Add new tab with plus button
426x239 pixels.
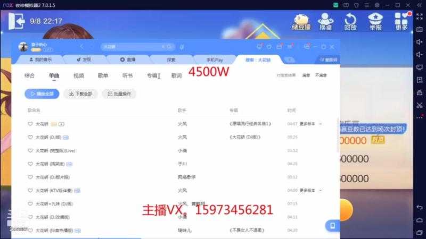click(289, 59)
